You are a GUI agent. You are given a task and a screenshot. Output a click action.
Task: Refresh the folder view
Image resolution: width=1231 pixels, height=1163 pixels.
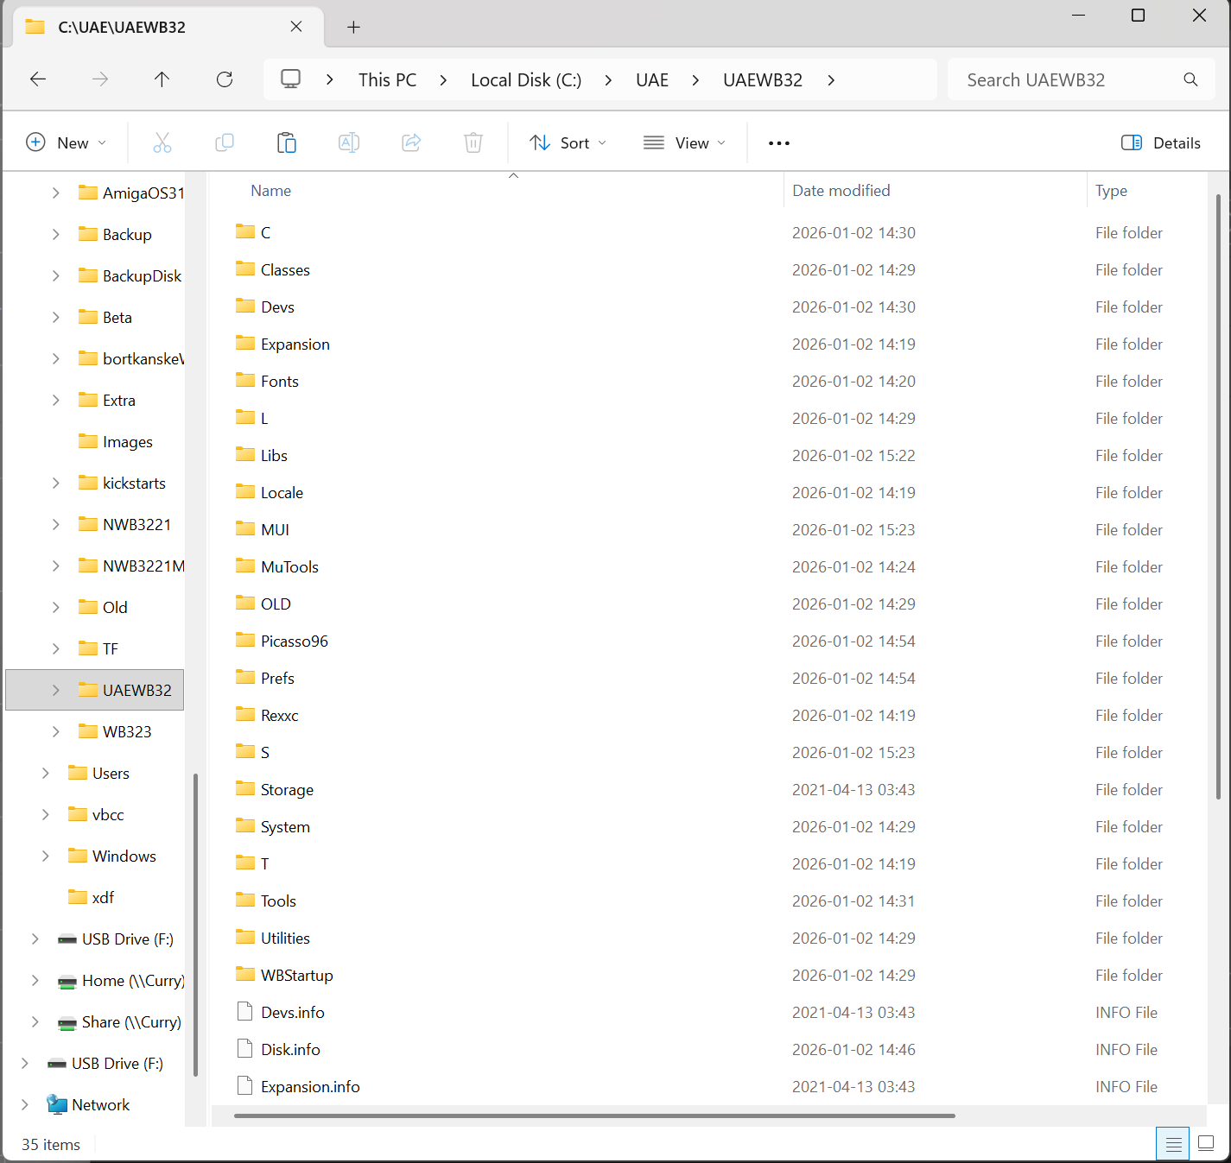point(225,79)
